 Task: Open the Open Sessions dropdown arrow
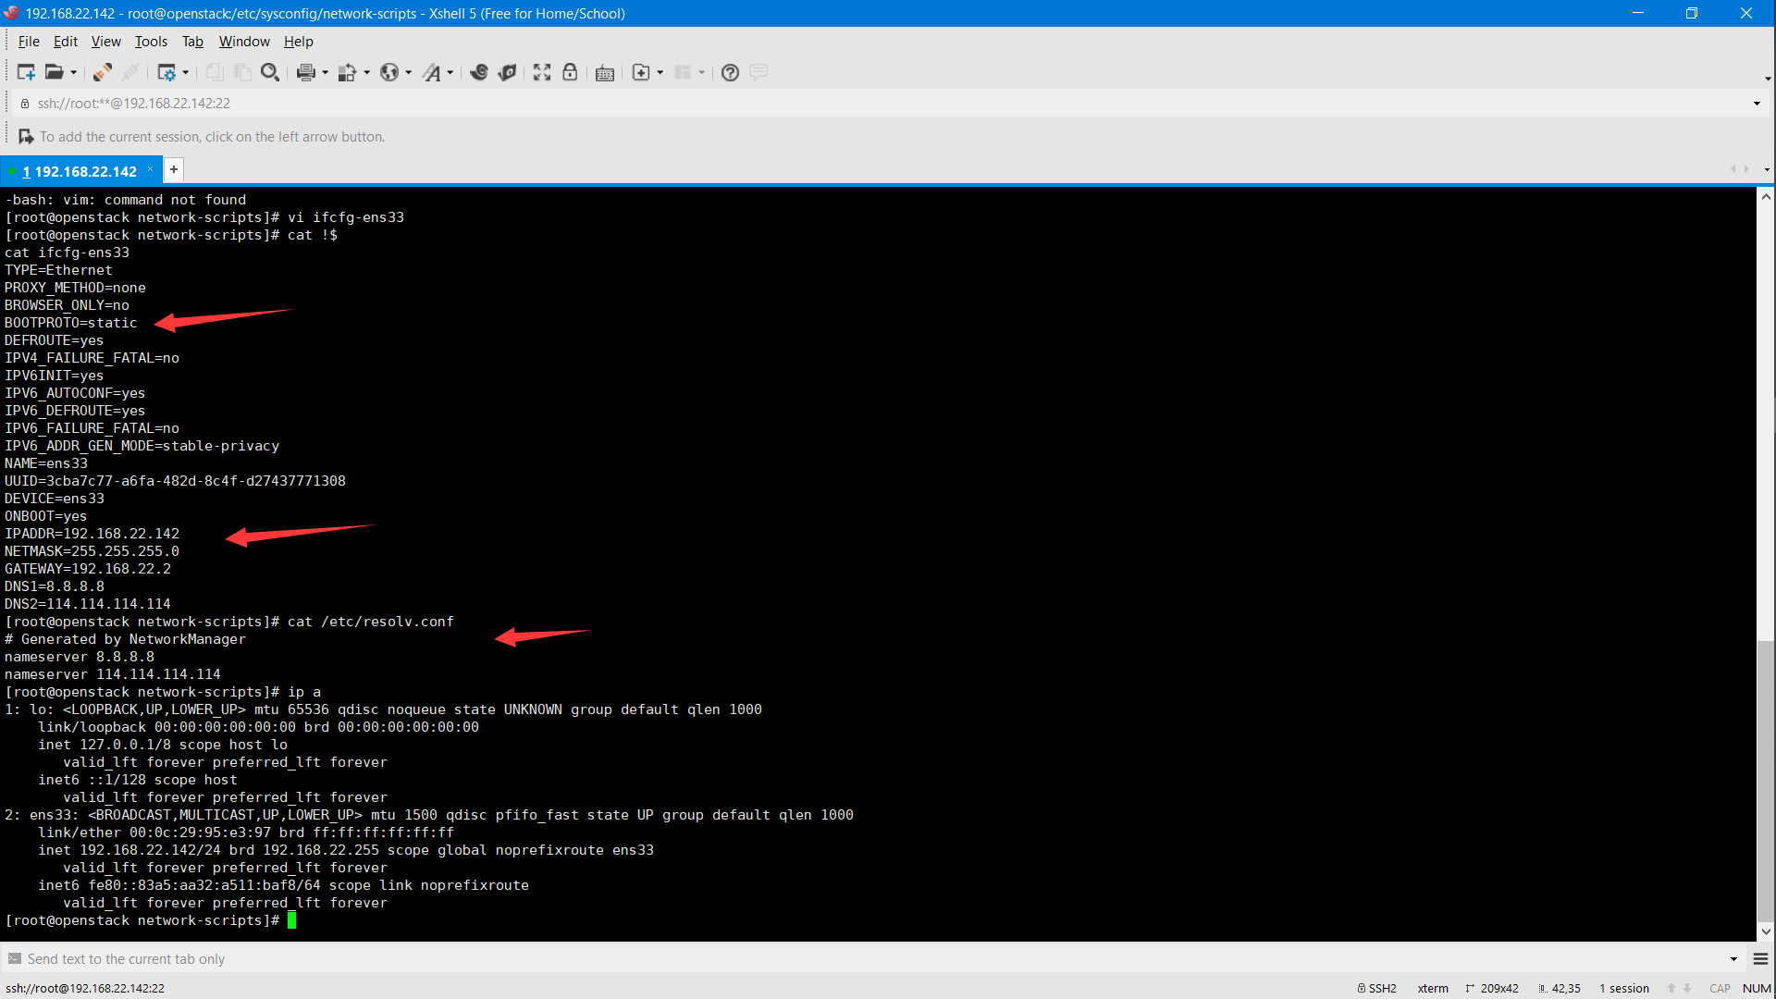point(74,72)
